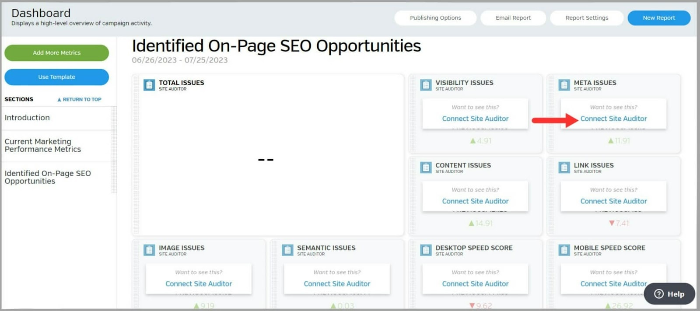Click the Use Template button
Image resolution: width=700 pixels, height=311 pixels.
(x=56, y=77)
